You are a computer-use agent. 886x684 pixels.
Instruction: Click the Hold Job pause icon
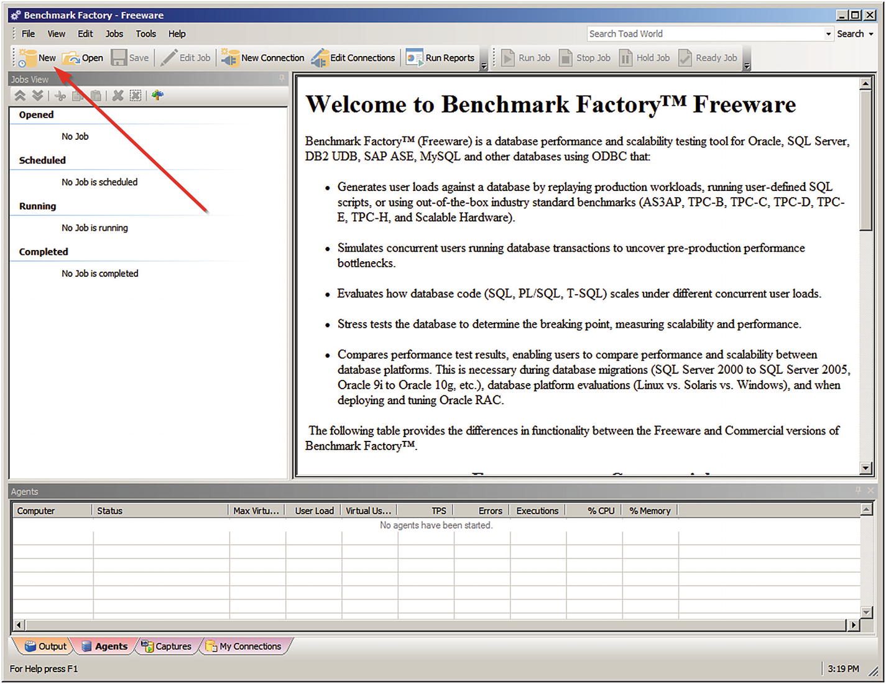pos(625,58)
